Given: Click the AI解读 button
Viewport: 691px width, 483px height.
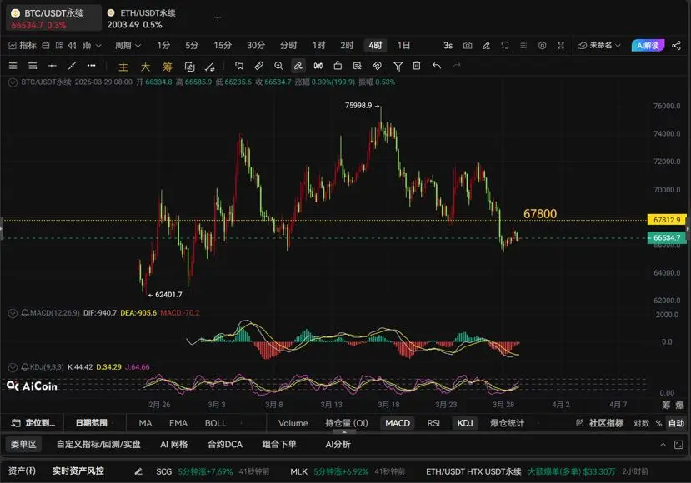Looking at the screenshot, I should pos(648,45).
